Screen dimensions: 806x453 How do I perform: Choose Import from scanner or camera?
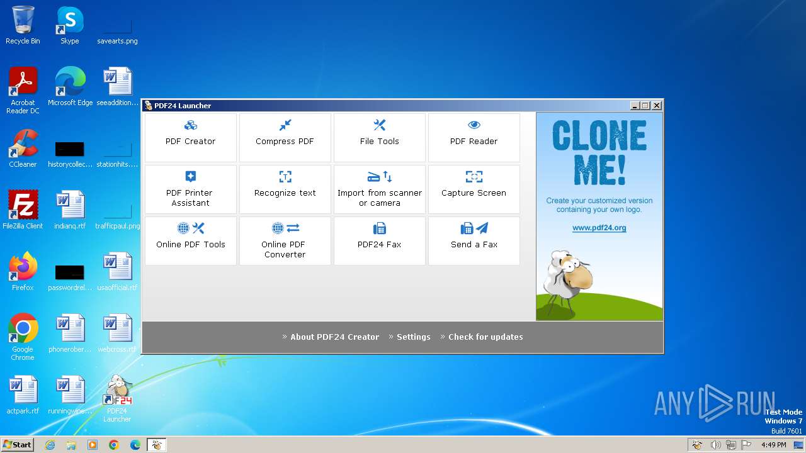pyautogui.click(x=380, y=189)
